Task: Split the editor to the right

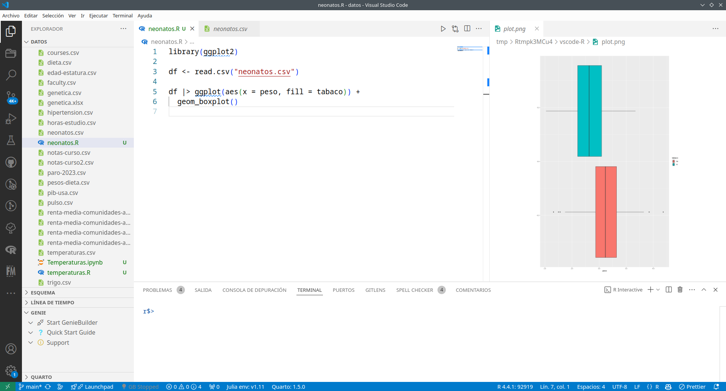Action: (467, 29)
